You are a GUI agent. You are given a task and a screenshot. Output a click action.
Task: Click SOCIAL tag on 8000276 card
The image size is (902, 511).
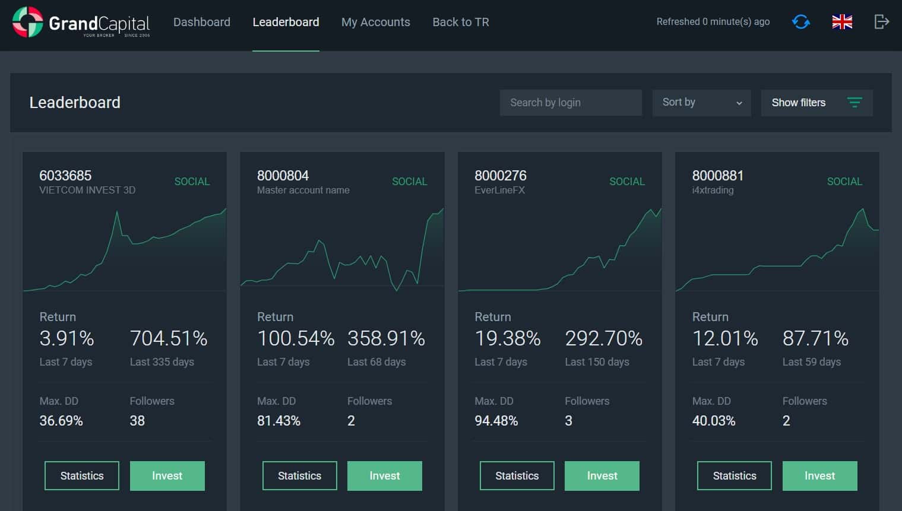[x=627, y=182]
